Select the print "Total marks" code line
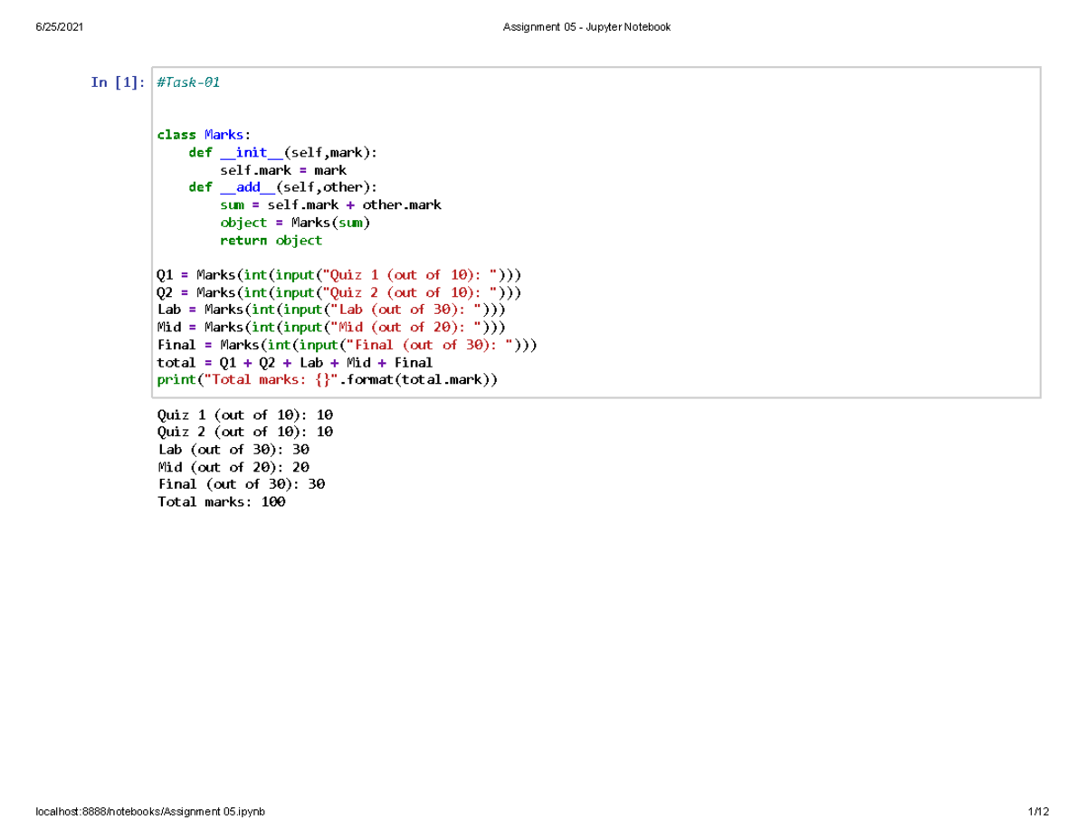Screen dimensions: 1086x839 pyautogui.click(x=328, y=380)
